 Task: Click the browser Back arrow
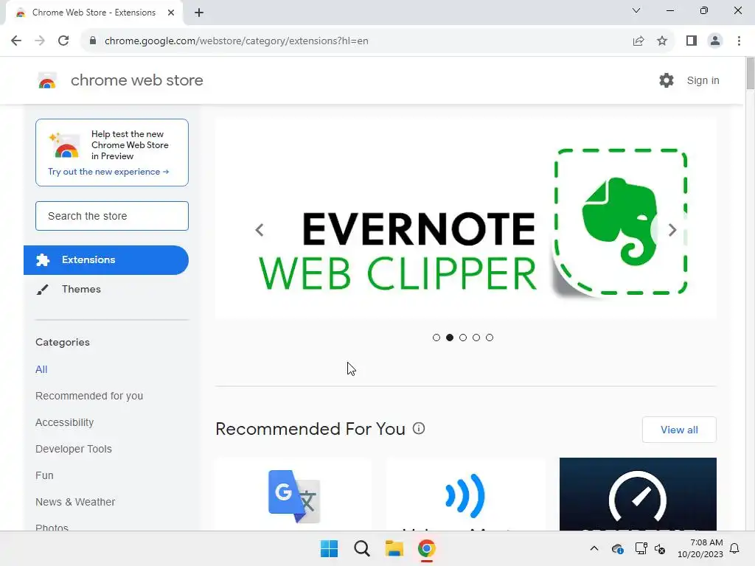(16, 41)
